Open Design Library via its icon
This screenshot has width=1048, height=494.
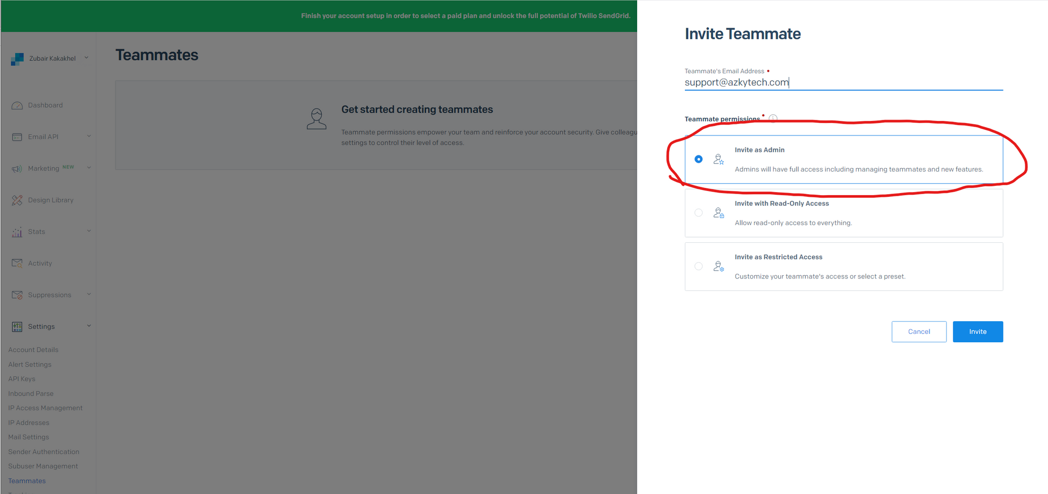tap(17, 200)
